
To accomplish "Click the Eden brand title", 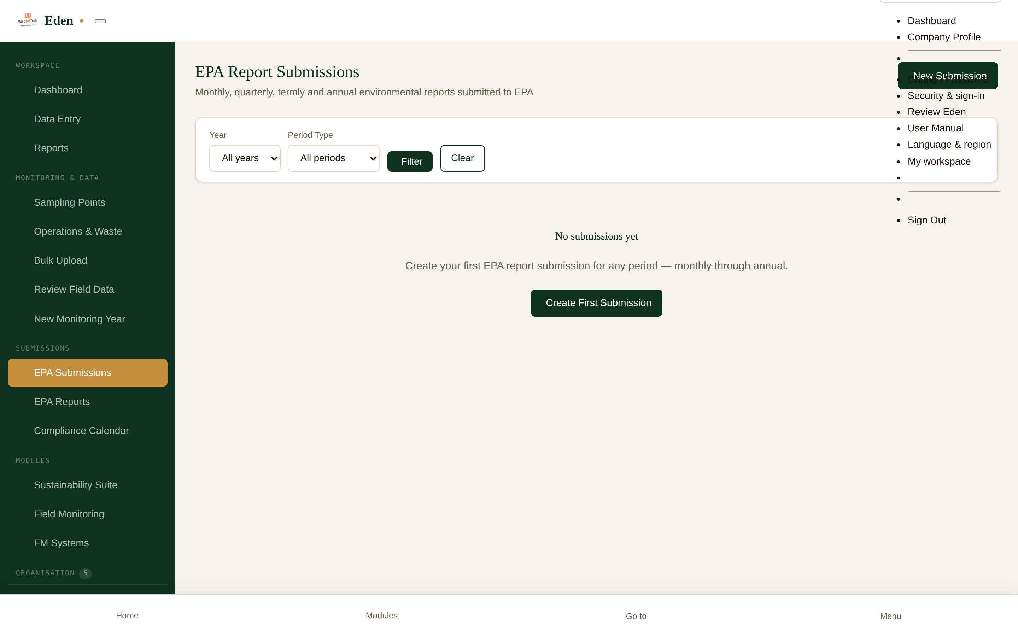I will pos(58,20).
